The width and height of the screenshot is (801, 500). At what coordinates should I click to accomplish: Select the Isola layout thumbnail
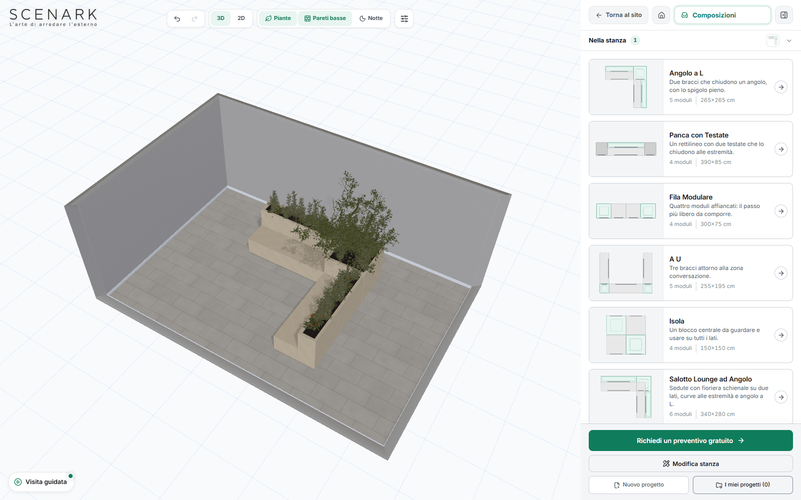[626, 335]
